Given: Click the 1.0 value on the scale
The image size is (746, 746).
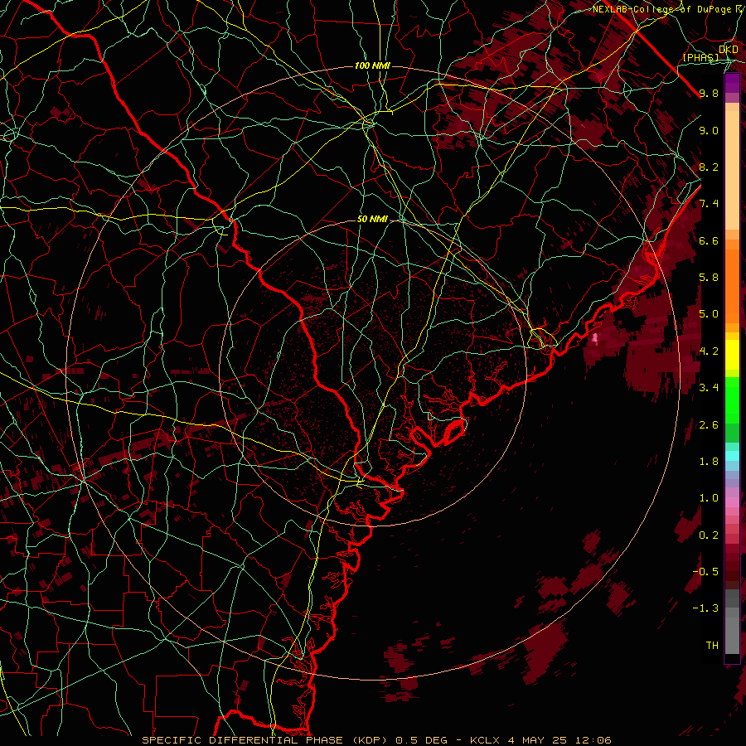Looking at the screenshot, I should (709, 498).
